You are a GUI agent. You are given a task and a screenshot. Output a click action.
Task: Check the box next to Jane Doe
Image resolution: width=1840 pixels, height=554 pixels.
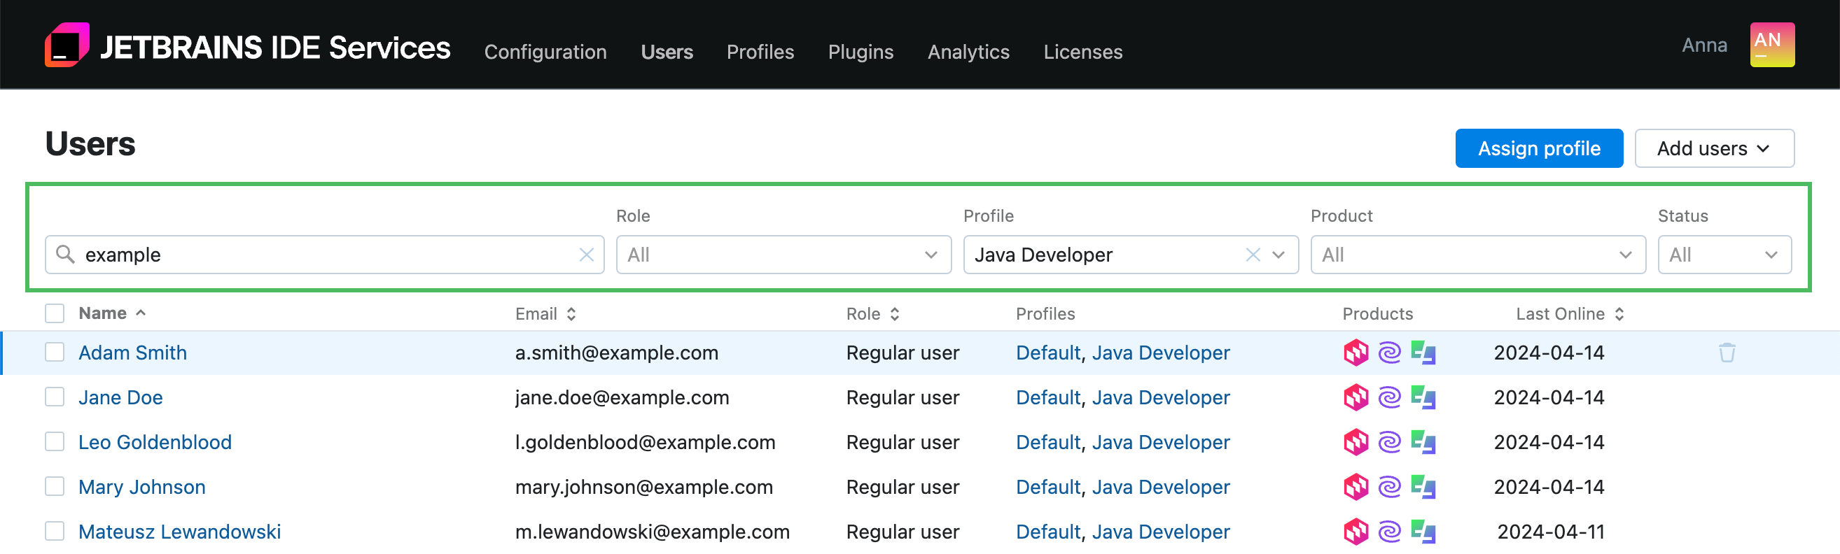pos(55,397)
